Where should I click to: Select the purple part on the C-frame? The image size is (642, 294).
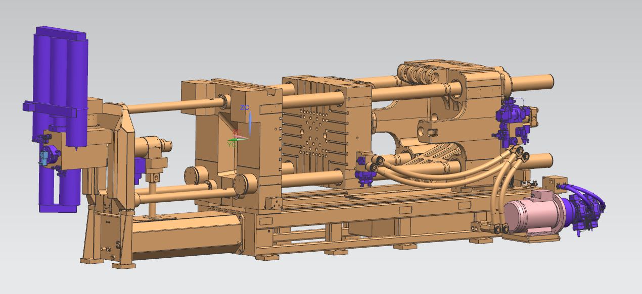pyautogui.click(x=139, y=171)
